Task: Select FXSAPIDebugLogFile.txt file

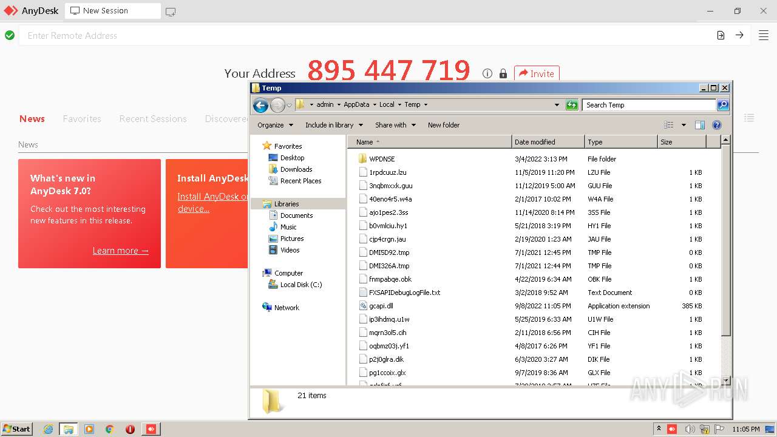Action: (x=404, y=293)
